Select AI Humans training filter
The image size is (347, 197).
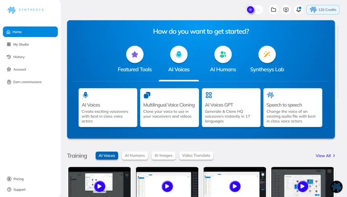point(135,156)
